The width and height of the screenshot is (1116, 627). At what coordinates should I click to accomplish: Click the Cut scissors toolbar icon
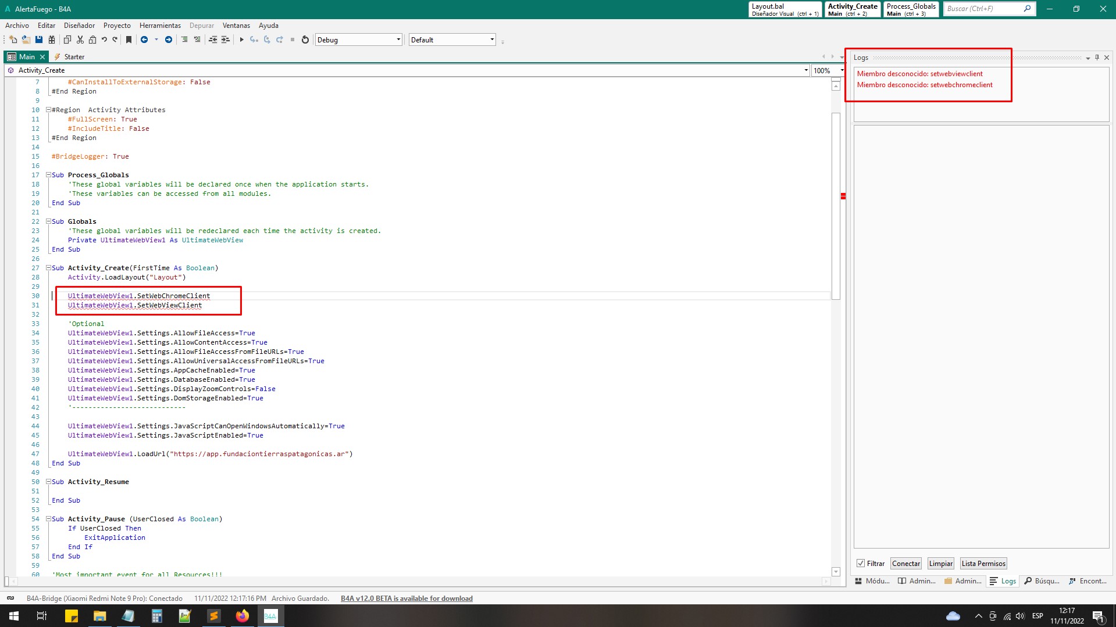(80, 40)
